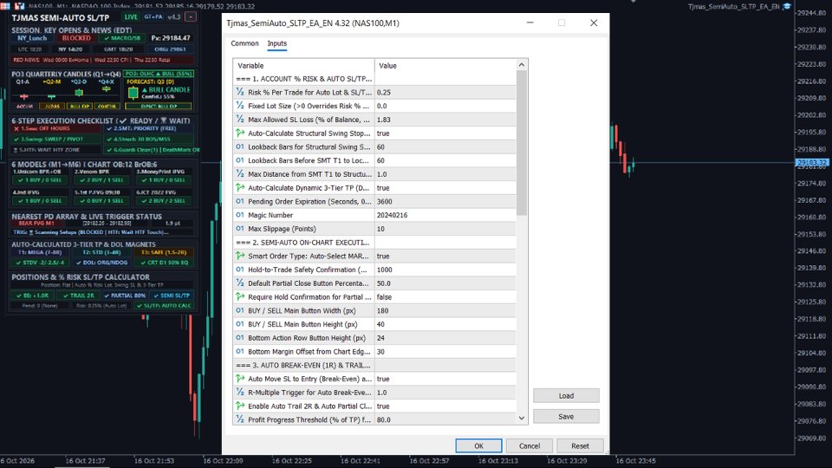Viewport: 832px width, 468px height.
Task: Click the scroll down arrow of inputs list
Action: [521, 418]
